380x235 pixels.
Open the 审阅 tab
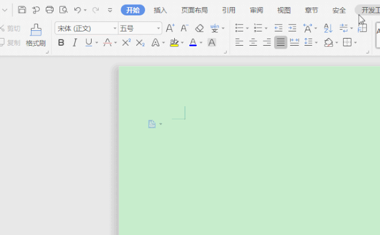[256, 10]
